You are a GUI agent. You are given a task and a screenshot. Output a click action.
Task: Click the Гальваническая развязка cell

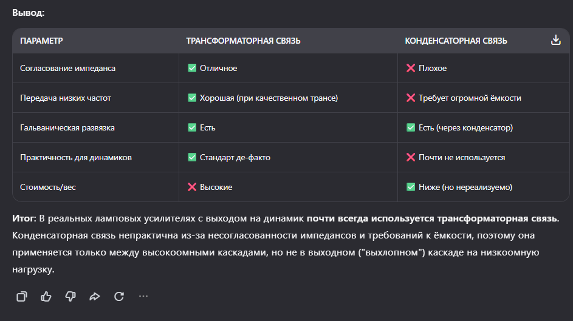click(67, 127)
